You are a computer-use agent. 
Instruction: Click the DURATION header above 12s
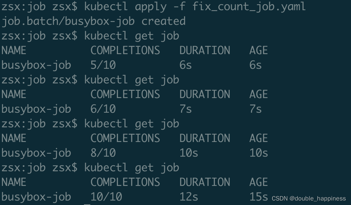205,182
